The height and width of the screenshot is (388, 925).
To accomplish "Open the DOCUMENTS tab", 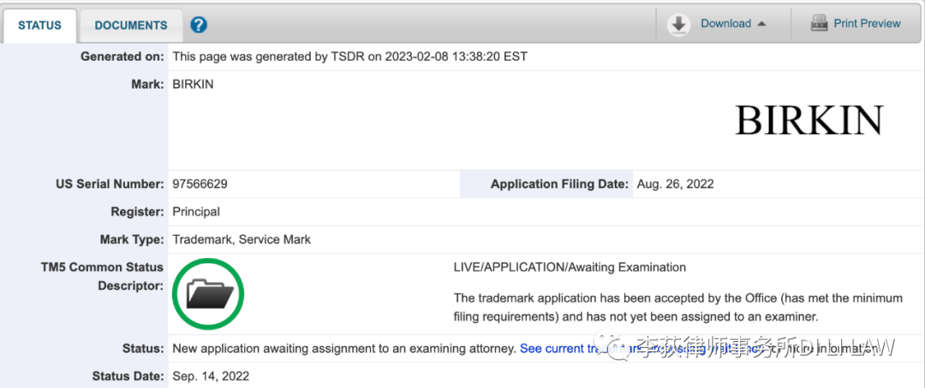I will pyautogui.click(x=131, y=26).
